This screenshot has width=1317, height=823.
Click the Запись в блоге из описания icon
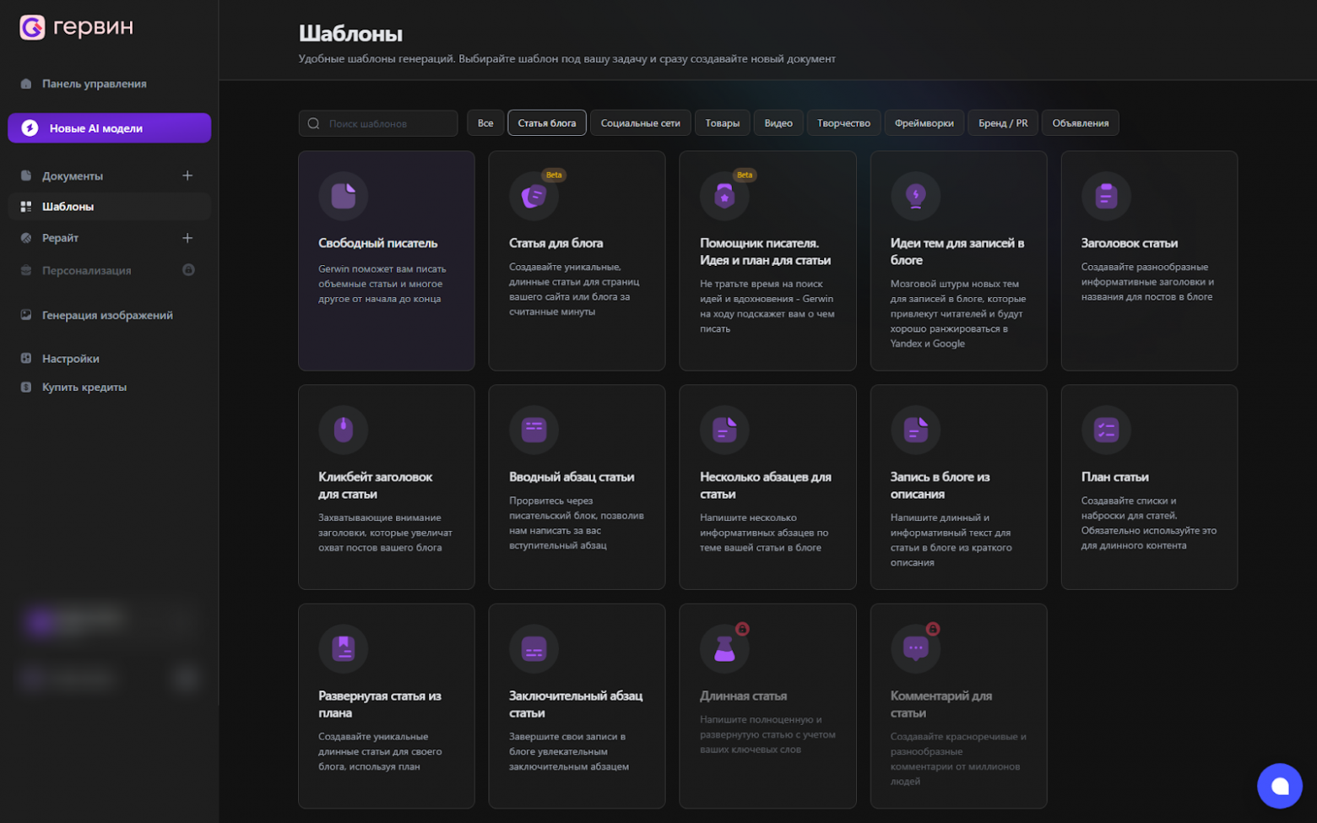(x=915, y=430)
